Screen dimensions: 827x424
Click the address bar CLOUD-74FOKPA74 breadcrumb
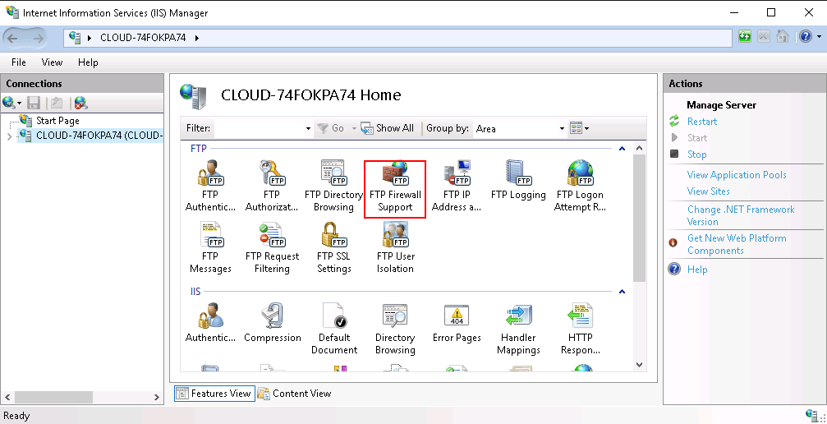[x=143, y=38]
